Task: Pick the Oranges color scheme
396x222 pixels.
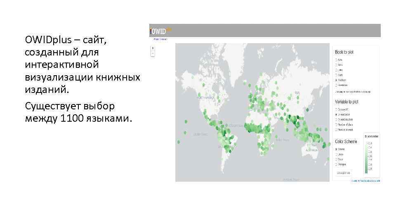Action: click(x=336, y=164)
